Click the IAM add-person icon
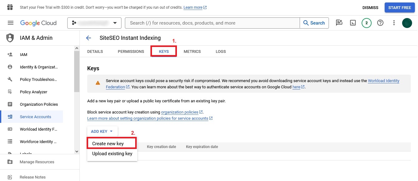418x181 pixels. click(x=10, y=54)
